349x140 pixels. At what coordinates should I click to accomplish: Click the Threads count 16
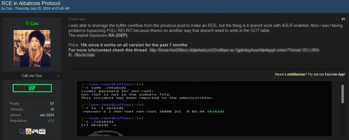click(x=52, y=109)
